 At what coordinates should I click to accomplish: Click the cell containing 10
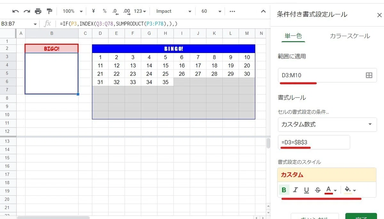247,57
